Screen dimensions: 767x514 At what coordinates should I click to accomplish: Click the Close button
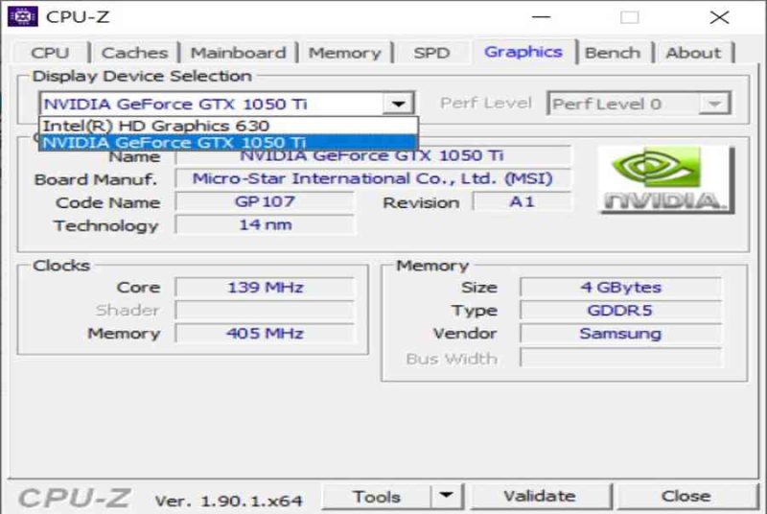point(686,497)
